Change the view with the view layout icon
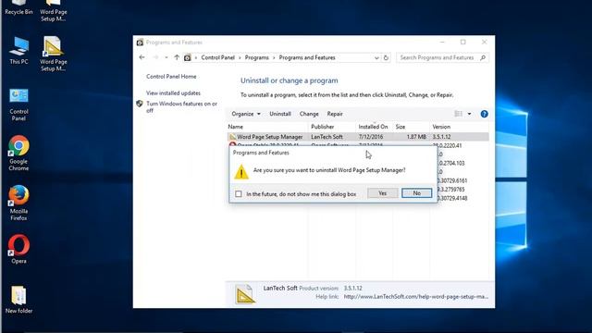The height and width of the screenshot is (333, 592). click(459, 114)
